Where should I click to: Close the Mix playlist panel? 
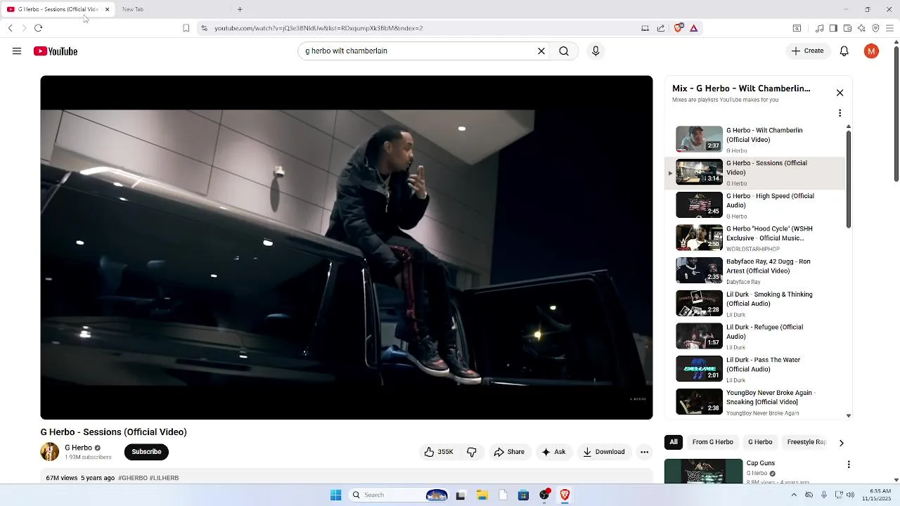[x=840, y=93]
